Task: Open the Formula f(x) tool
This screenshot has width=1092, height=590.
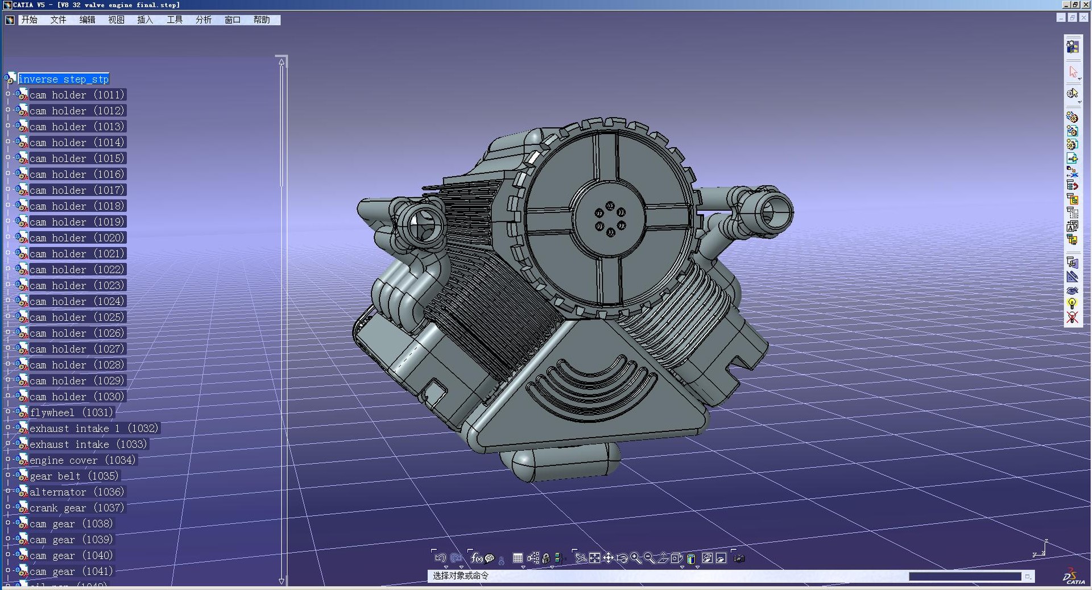Action: click(x=477, y=558)
